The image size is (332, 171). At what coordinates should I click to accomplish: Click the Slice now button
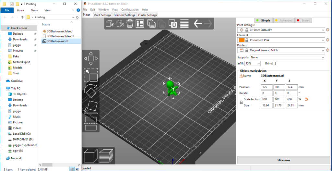(x=283, y=160)
